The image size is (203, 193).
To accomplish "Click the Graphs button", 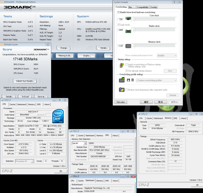I will click(x=87, y=56).
